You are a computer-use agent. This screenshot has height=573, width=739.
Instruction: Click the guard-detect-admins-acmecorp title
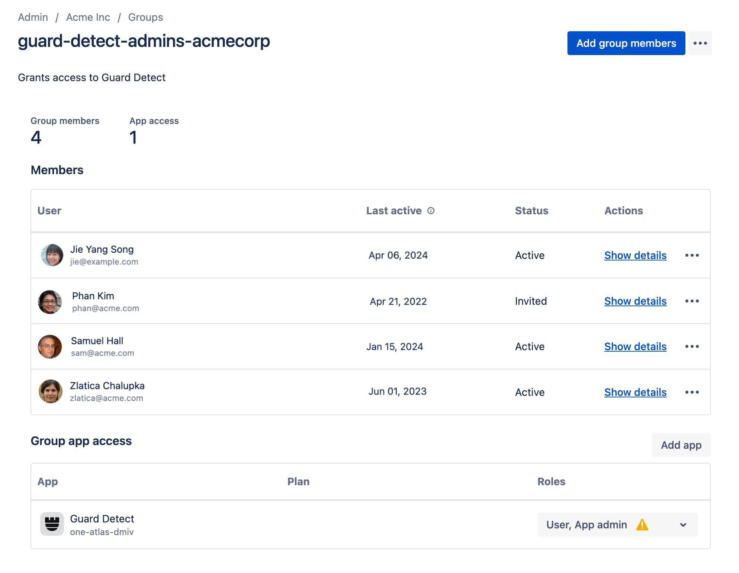coord(144,41)
